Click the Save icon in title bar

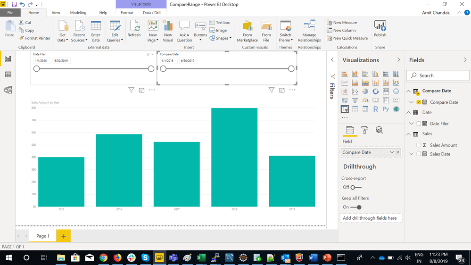(x=14, y=4)
